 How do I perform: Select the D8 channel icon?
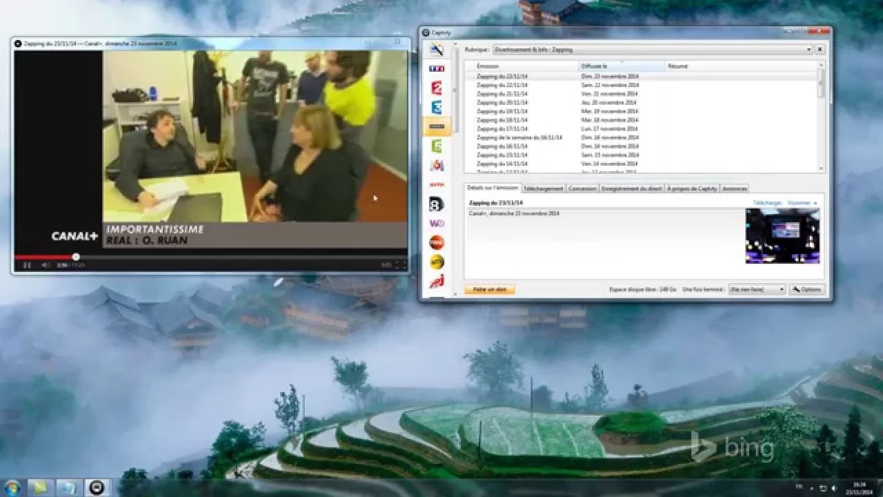pyautogui.click(x=437, y=204)
